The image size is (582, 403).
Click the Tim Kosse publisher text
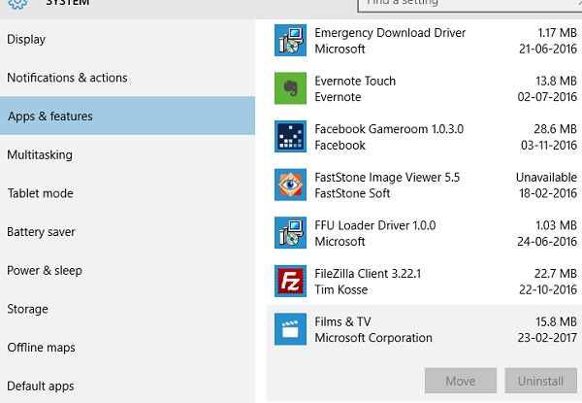point(341,289)
